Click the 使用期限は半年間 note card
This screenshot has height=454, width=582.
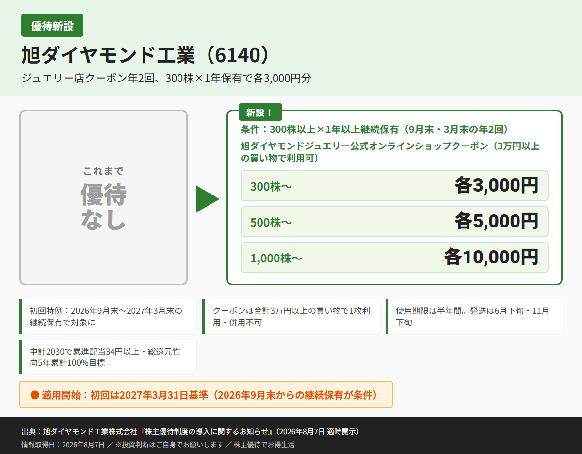pos(474,316)
